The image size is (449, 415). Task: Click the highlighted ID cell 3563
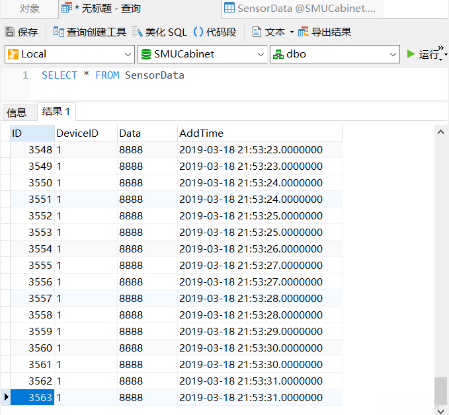point(32,398)
